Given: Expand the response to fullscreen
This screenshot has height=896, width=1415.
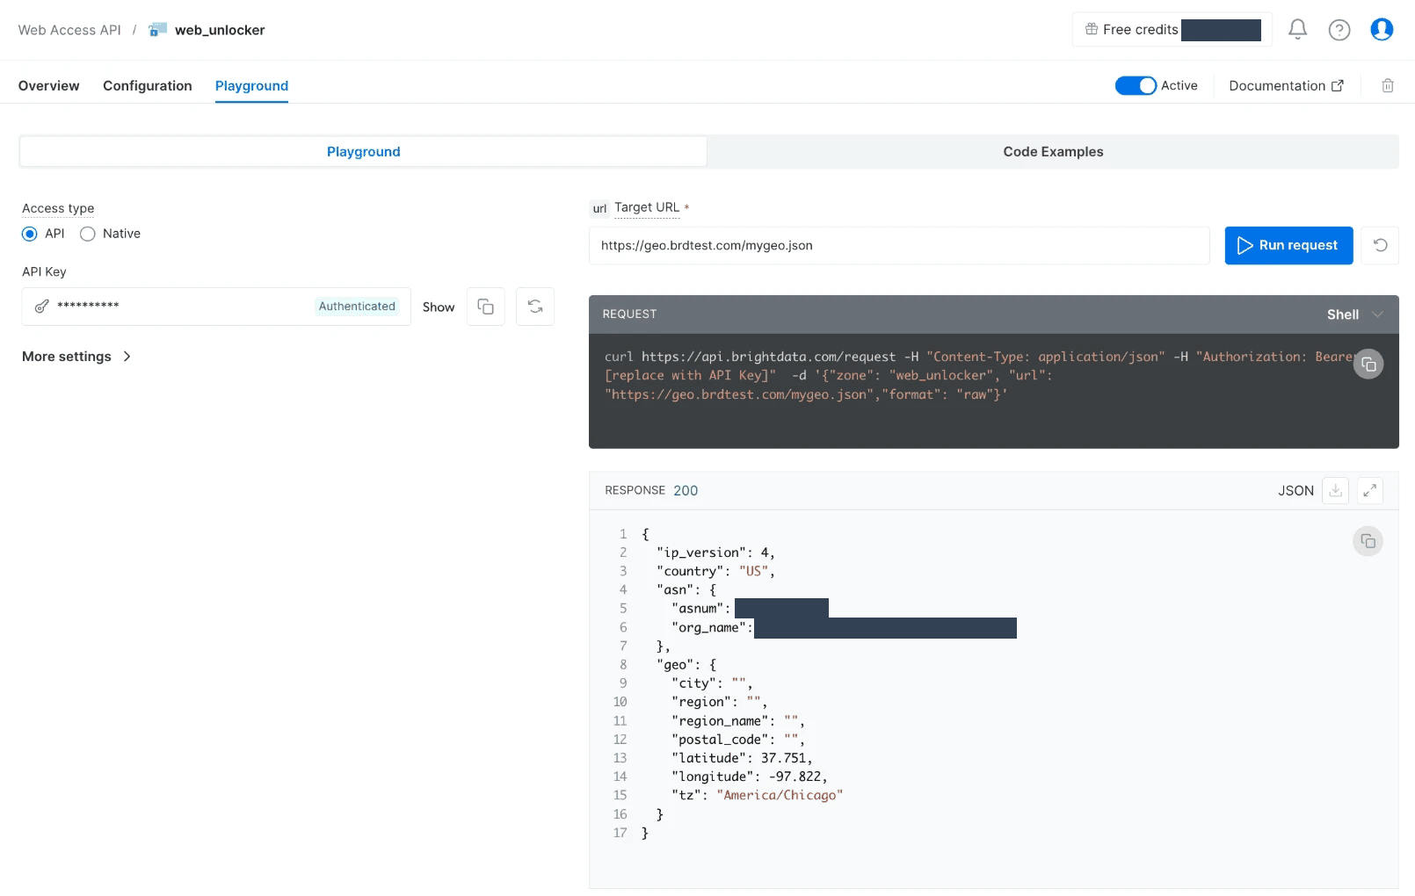Looking at the screenshot, I should point(1369,490).
